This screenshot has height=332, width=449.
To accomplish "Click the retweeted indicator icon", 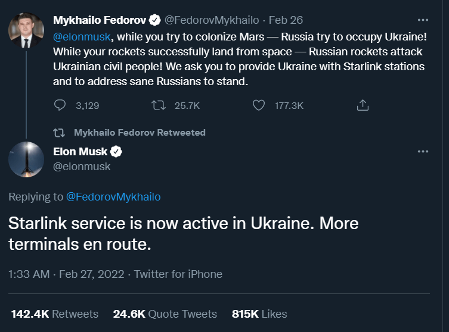I will 59,132.
